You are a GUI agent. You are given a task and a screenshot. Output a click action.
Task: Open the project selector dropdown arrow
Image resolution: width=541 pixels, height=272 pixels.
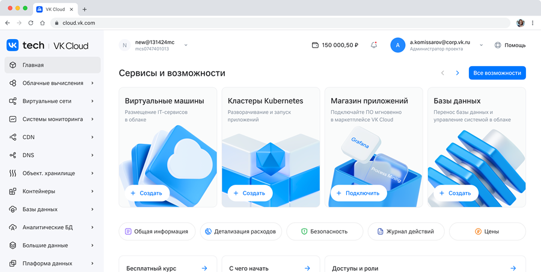point(186,45)
